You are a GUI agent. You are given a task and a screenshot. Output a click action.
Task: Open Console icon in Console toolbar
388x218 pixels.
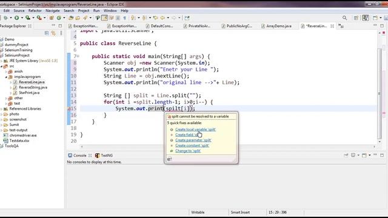coord(364,155)
